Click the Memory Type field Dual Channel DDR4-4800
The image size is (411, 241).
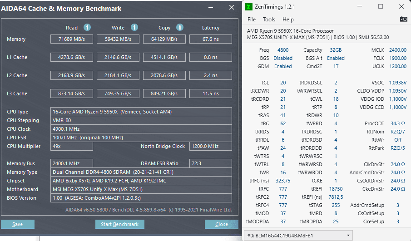(141, 172)
